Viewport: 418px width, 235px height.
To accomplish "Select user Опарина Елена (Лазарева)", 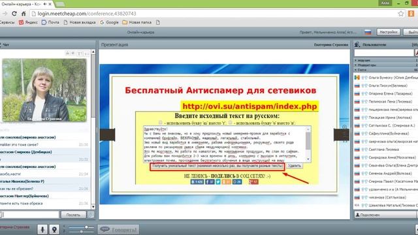I will (x=391, y=93).
